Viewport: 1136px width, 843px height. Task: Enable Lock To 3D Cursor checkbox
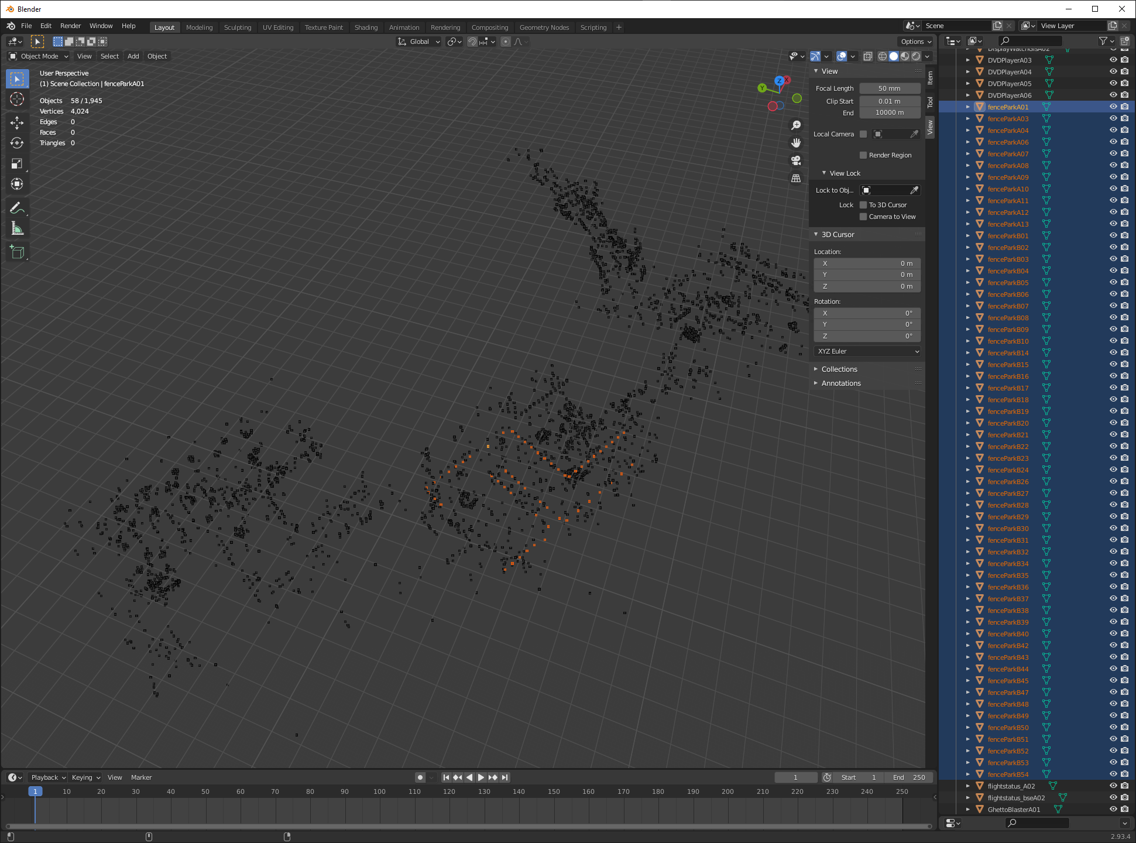[863, 205]
